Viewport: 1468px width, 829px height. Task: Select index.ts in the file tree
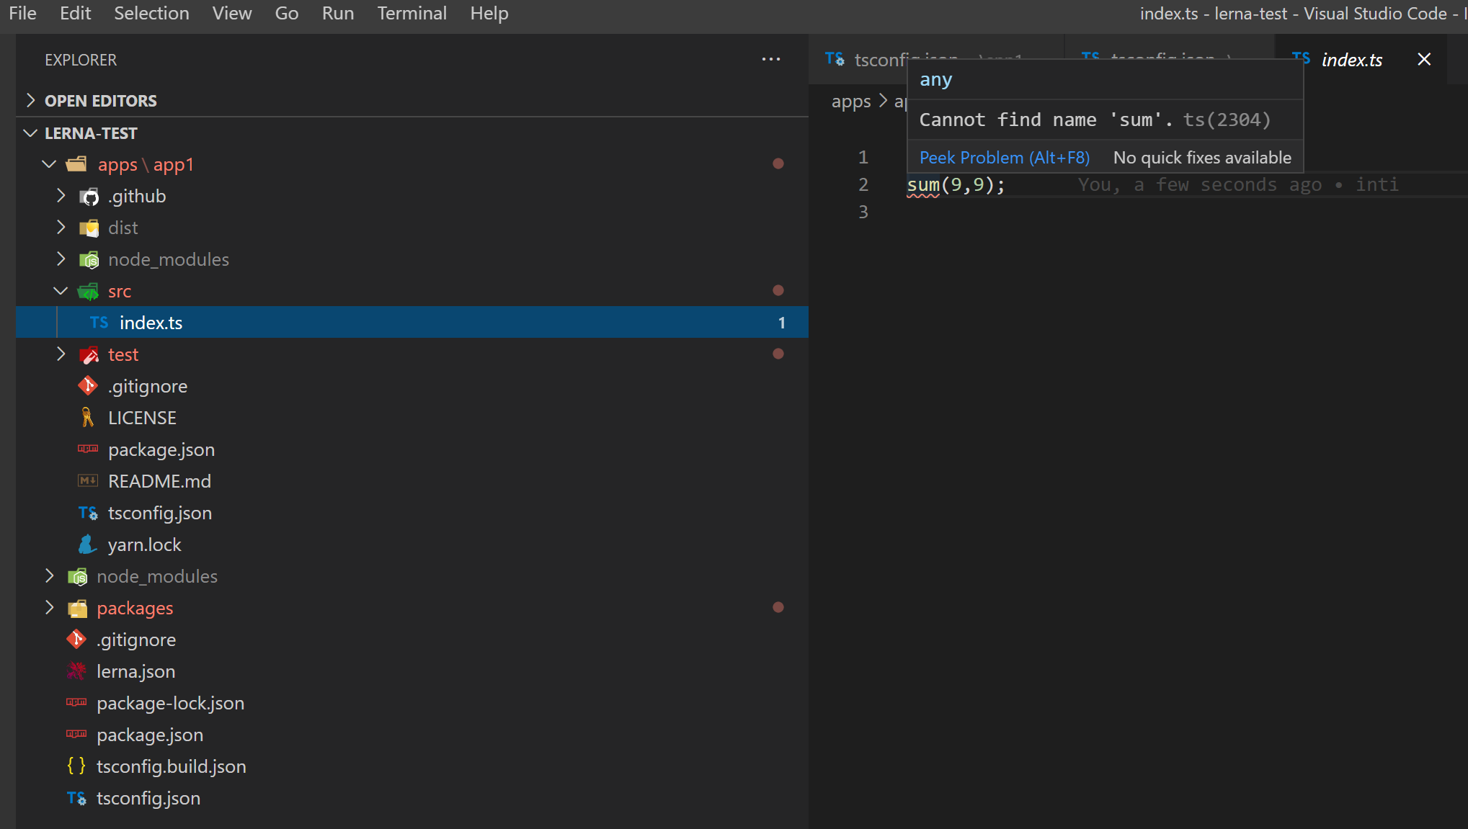(412, 322)
